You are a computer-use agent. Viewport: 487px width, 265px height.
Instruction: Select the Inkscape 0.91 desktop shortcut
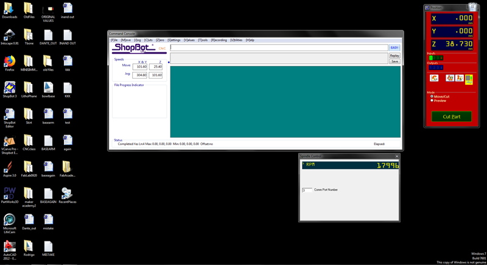point(10,37)
